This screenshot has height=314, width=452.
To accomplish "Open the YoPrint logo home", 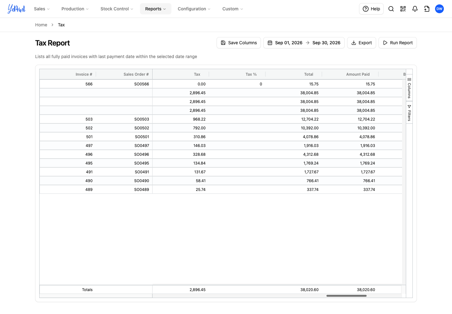I will pyautogui.click(x=17, y=9).
